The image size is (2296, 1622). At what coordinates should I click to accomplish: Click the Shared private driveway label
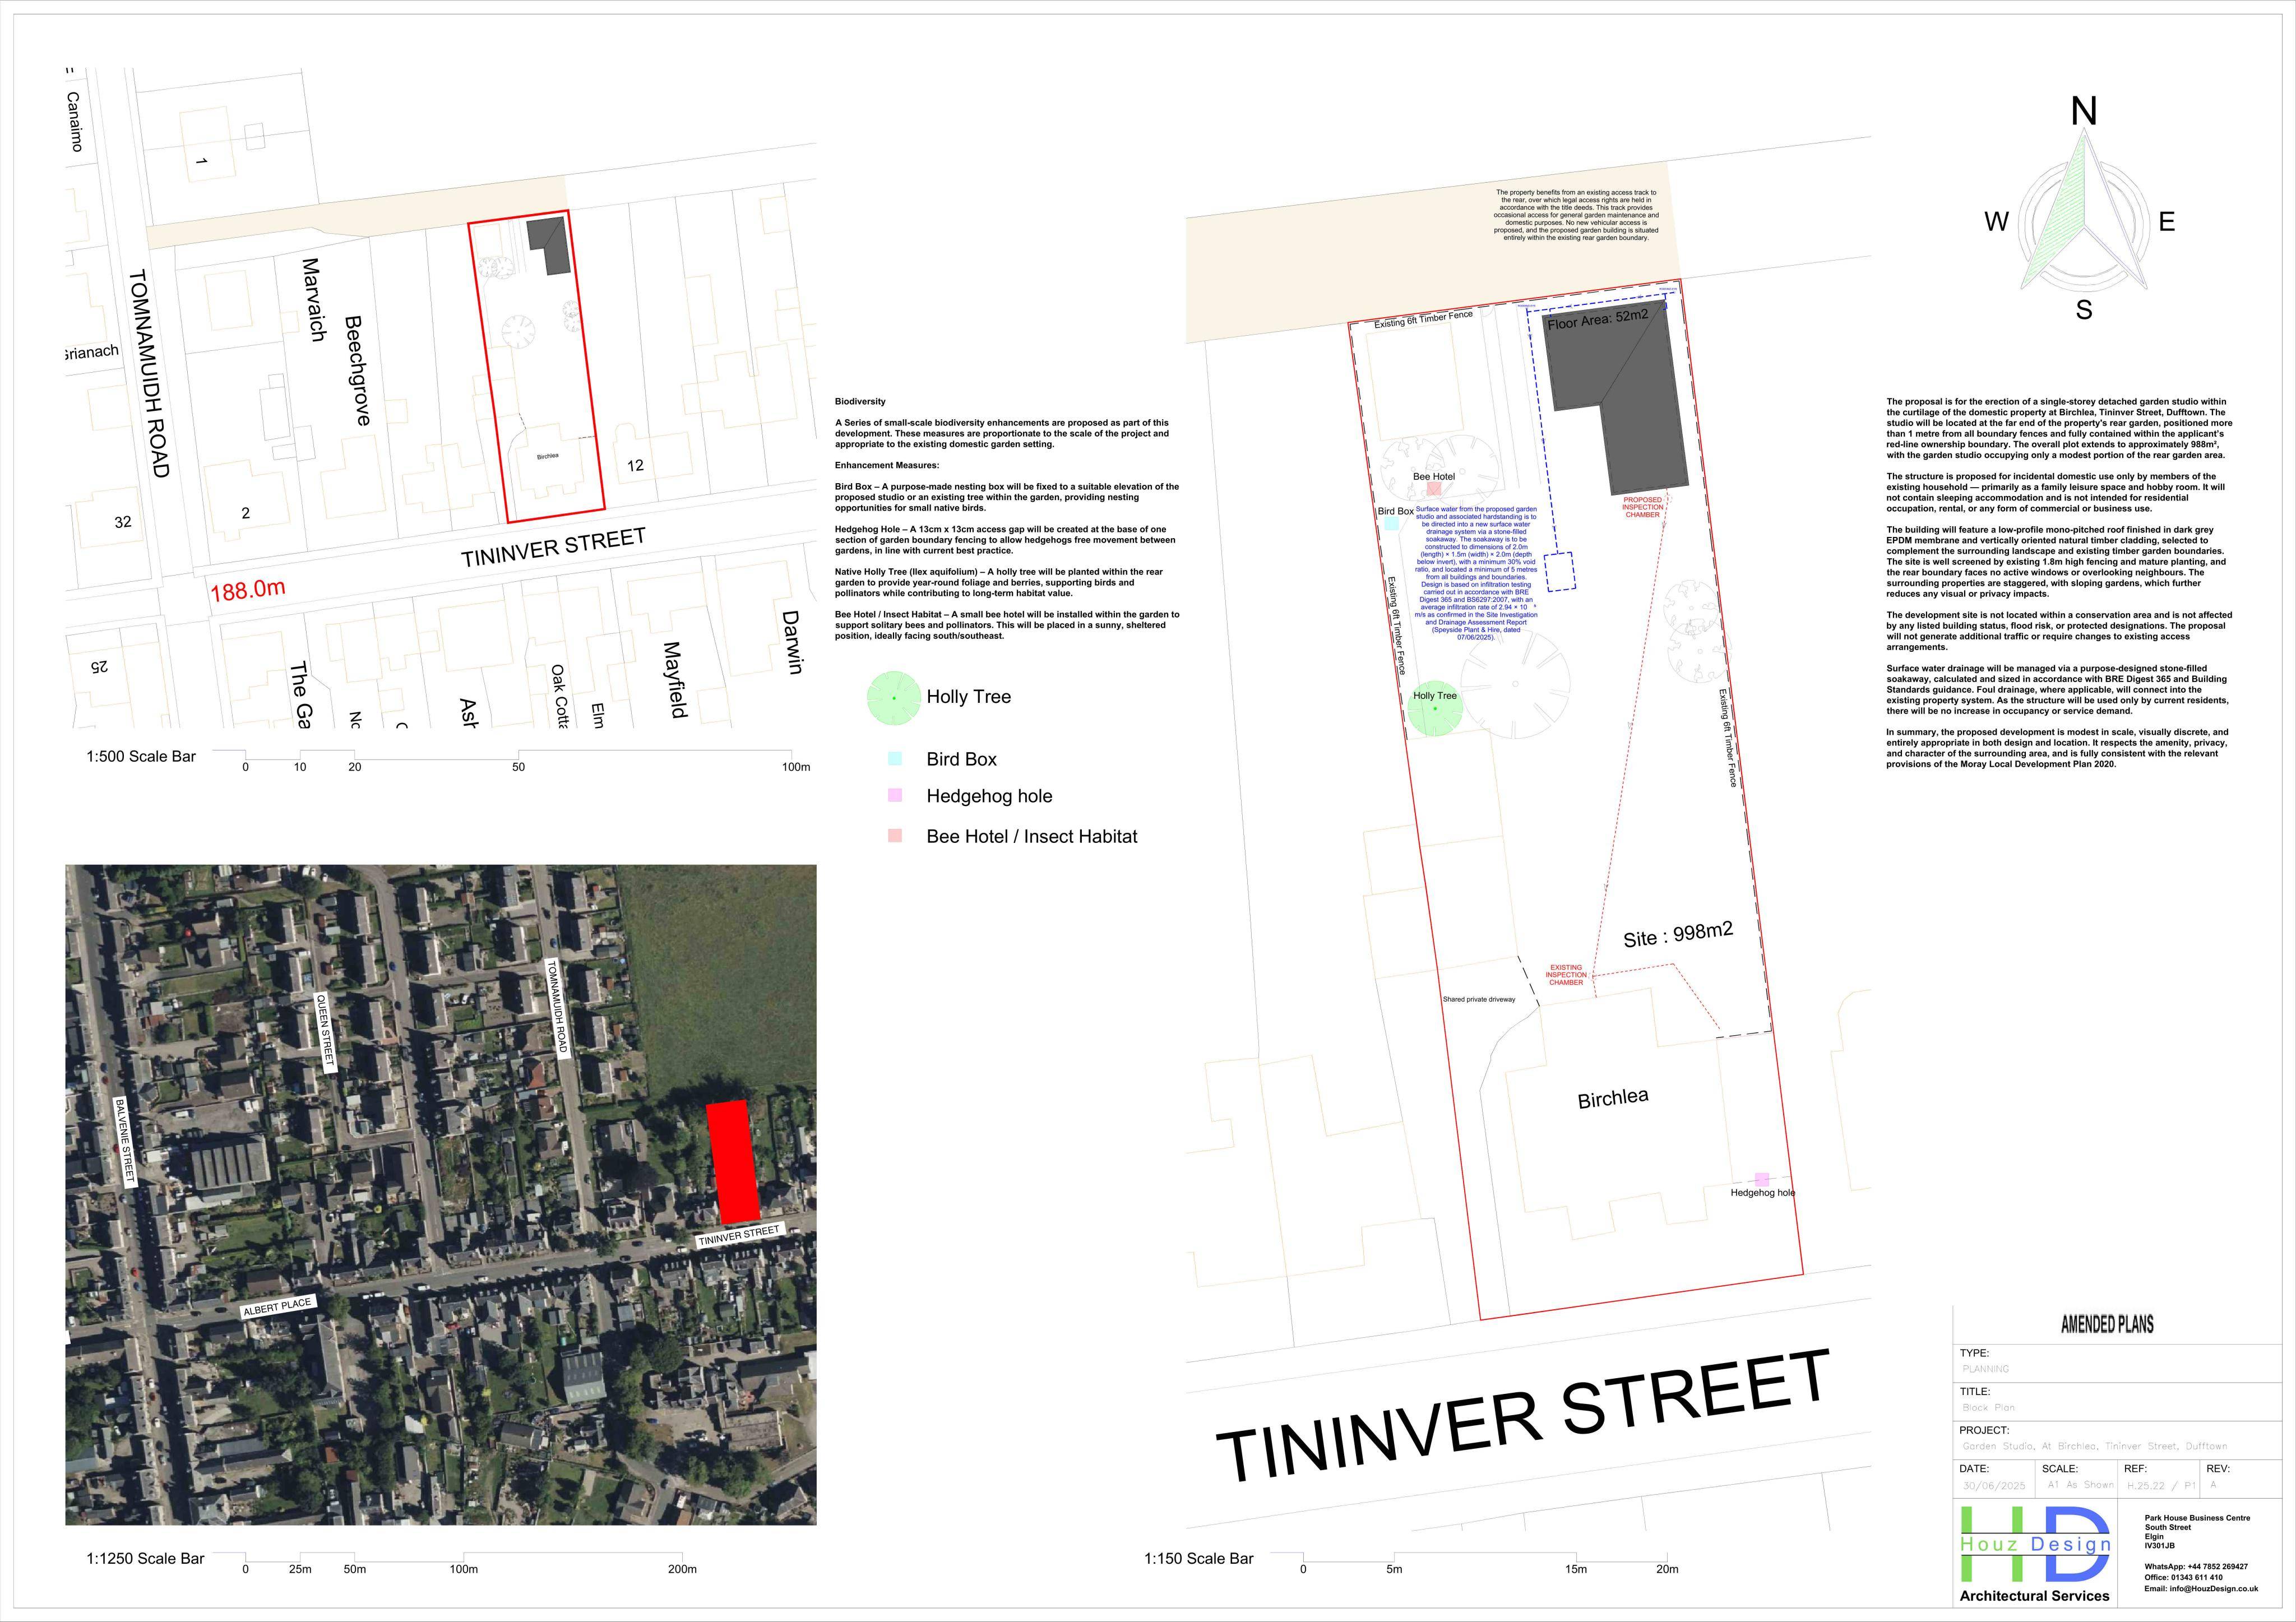1478,999
